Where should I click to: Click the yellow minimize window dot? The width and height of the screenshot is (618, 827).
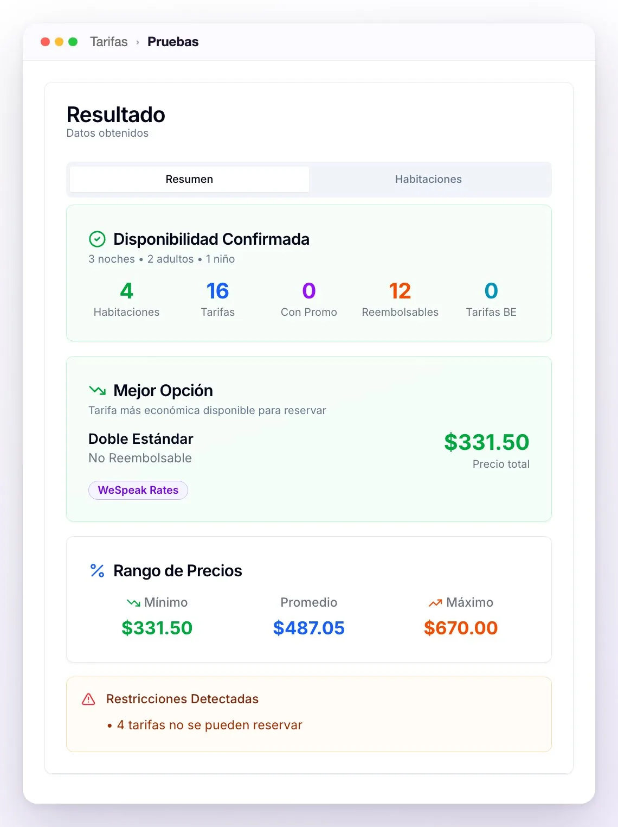point(59,42)
